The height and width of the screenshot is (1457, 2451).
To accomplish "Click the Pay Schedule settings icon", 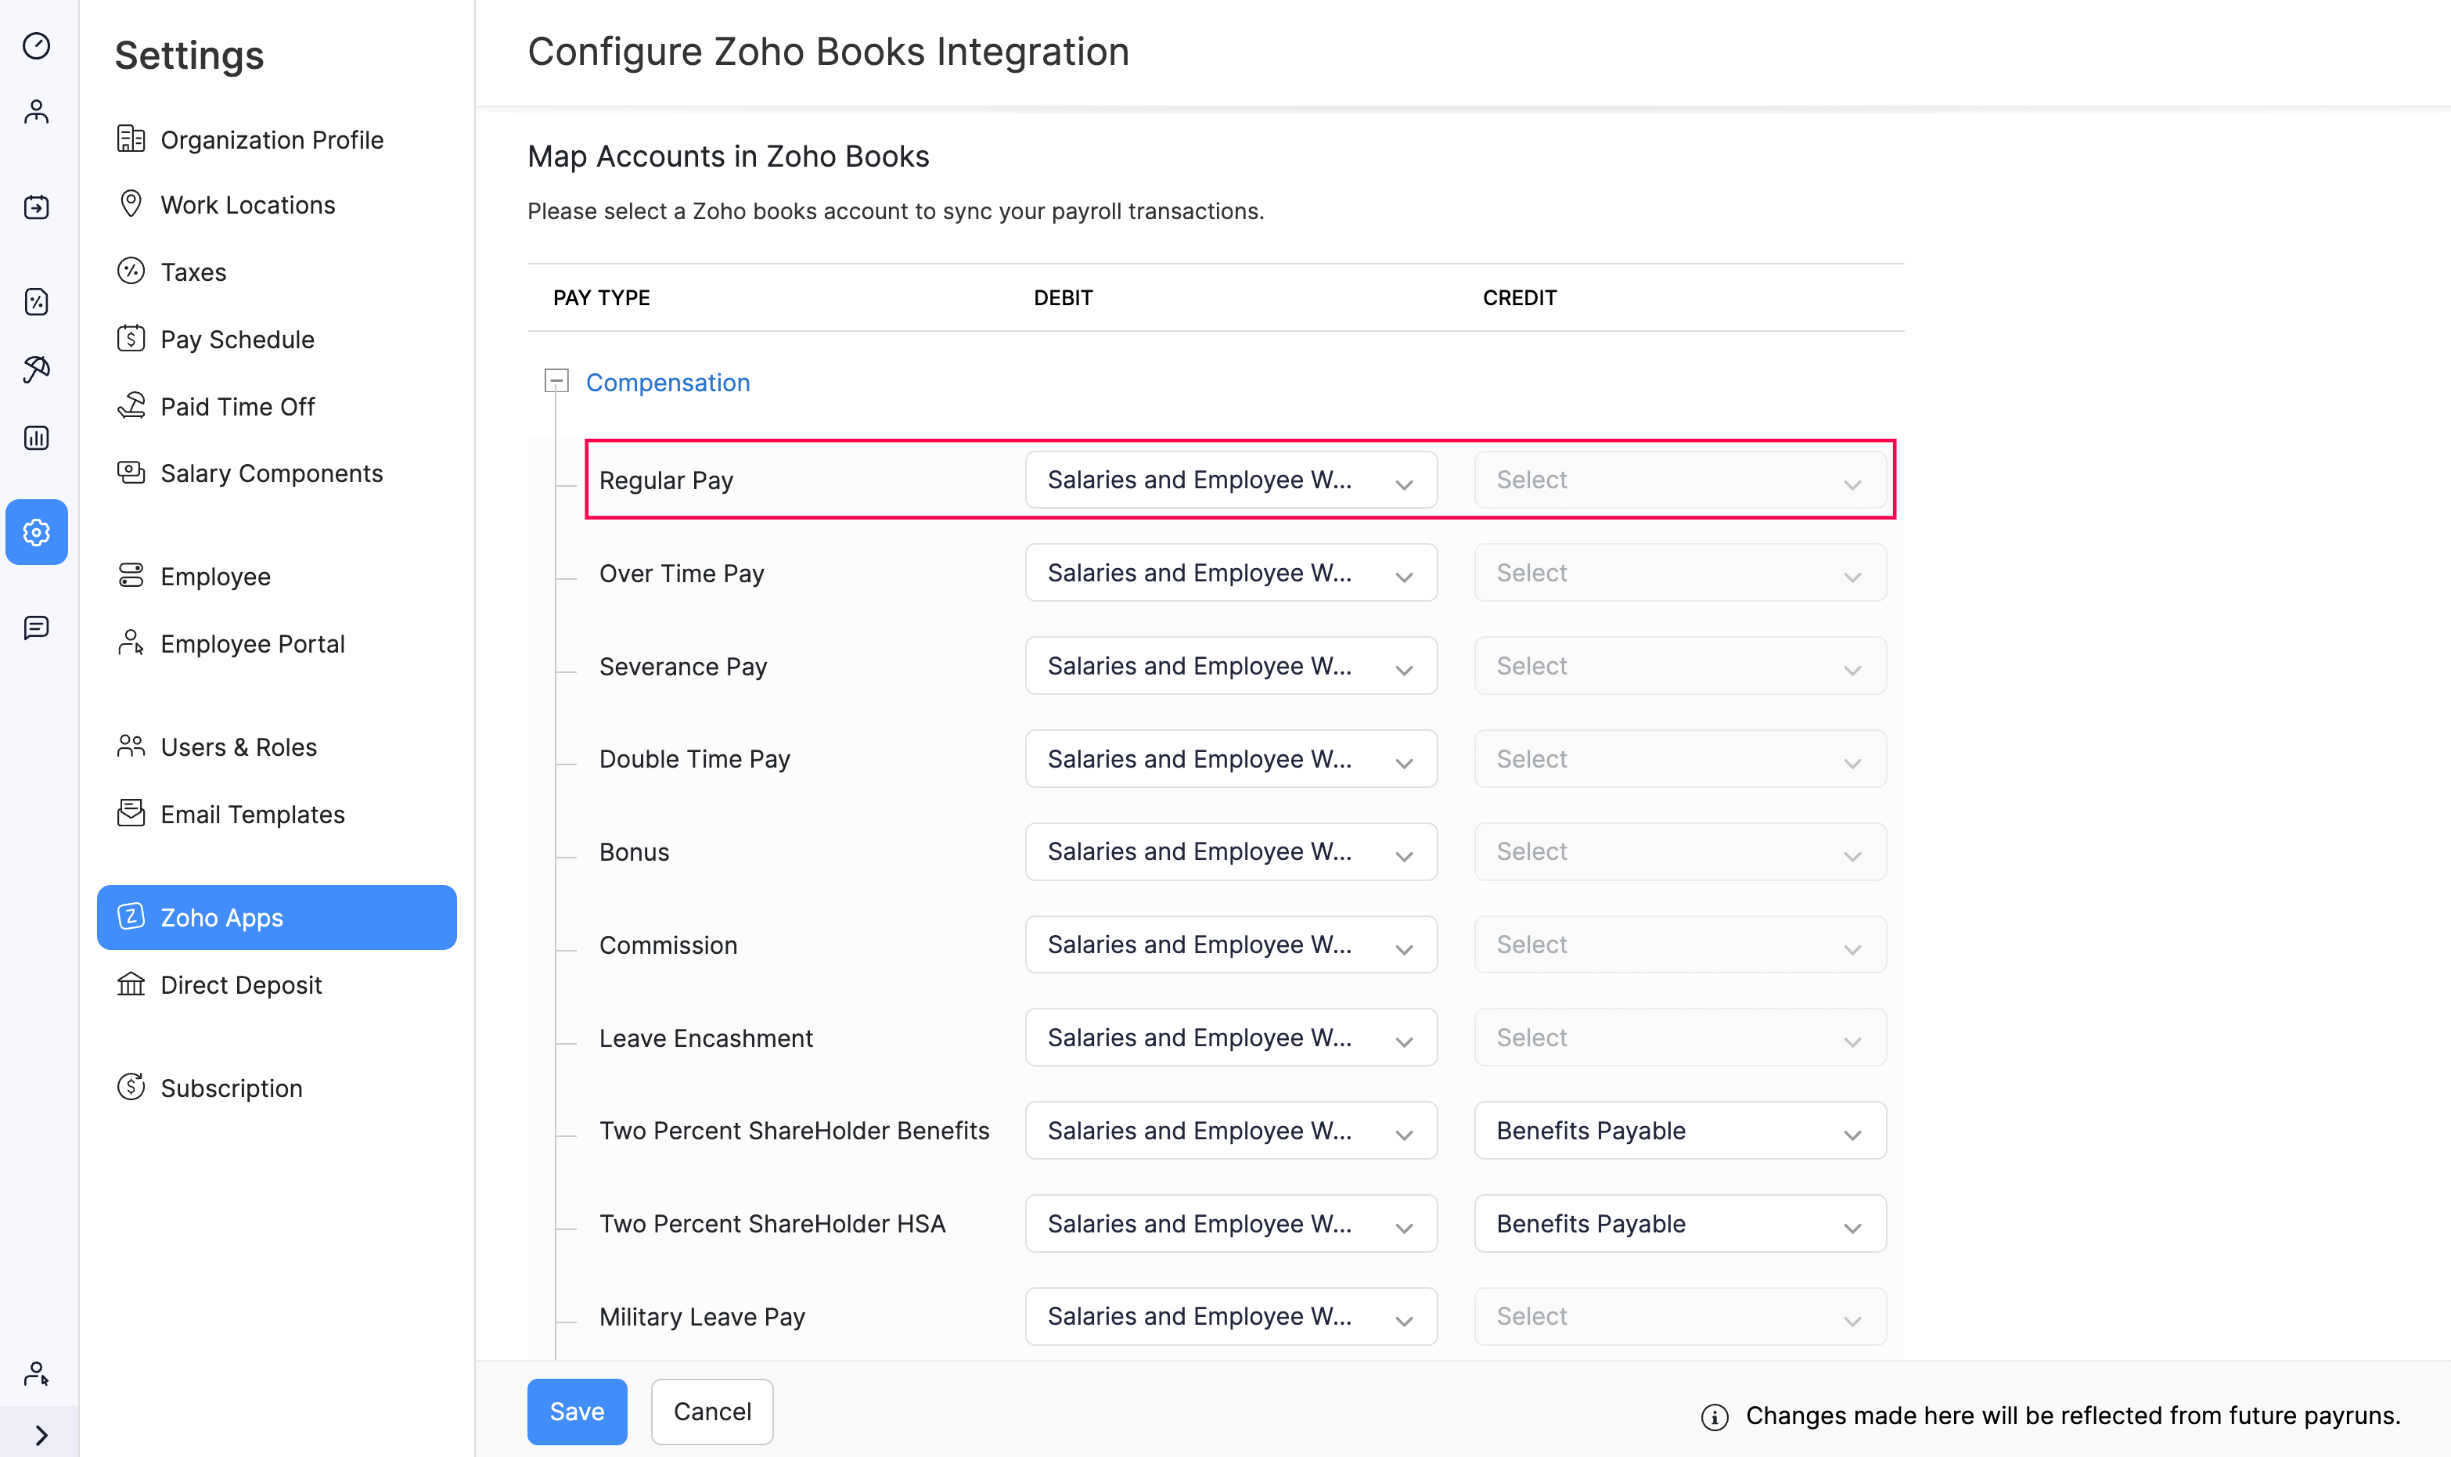I will [x=131, y=338].
